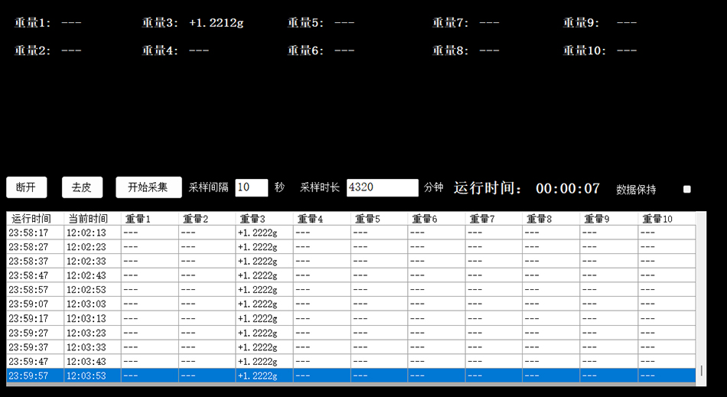Click the 重量5 label in top display
Viewport: 727px width, 397px height.
pyautogui.click(x=306, y=23)
